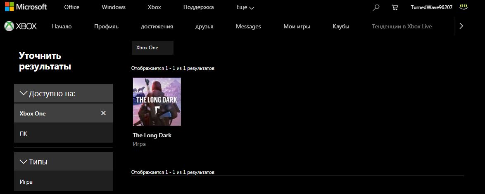Open the друзья tab
The height and width of the screenshot is (194, 485).
[x=204, y=26]
